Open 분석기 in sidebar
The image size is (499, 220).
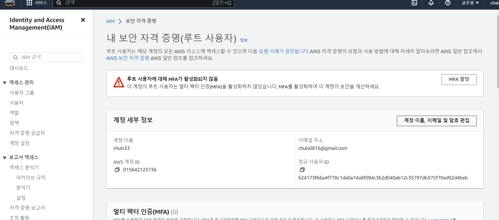click(23, 187)
